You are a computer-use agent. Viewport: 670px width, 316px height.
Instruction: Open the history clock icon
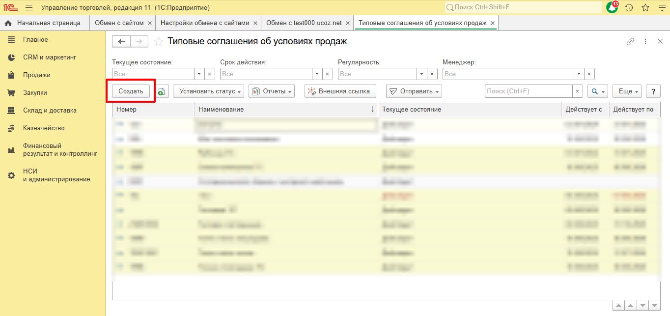[629, 8]
